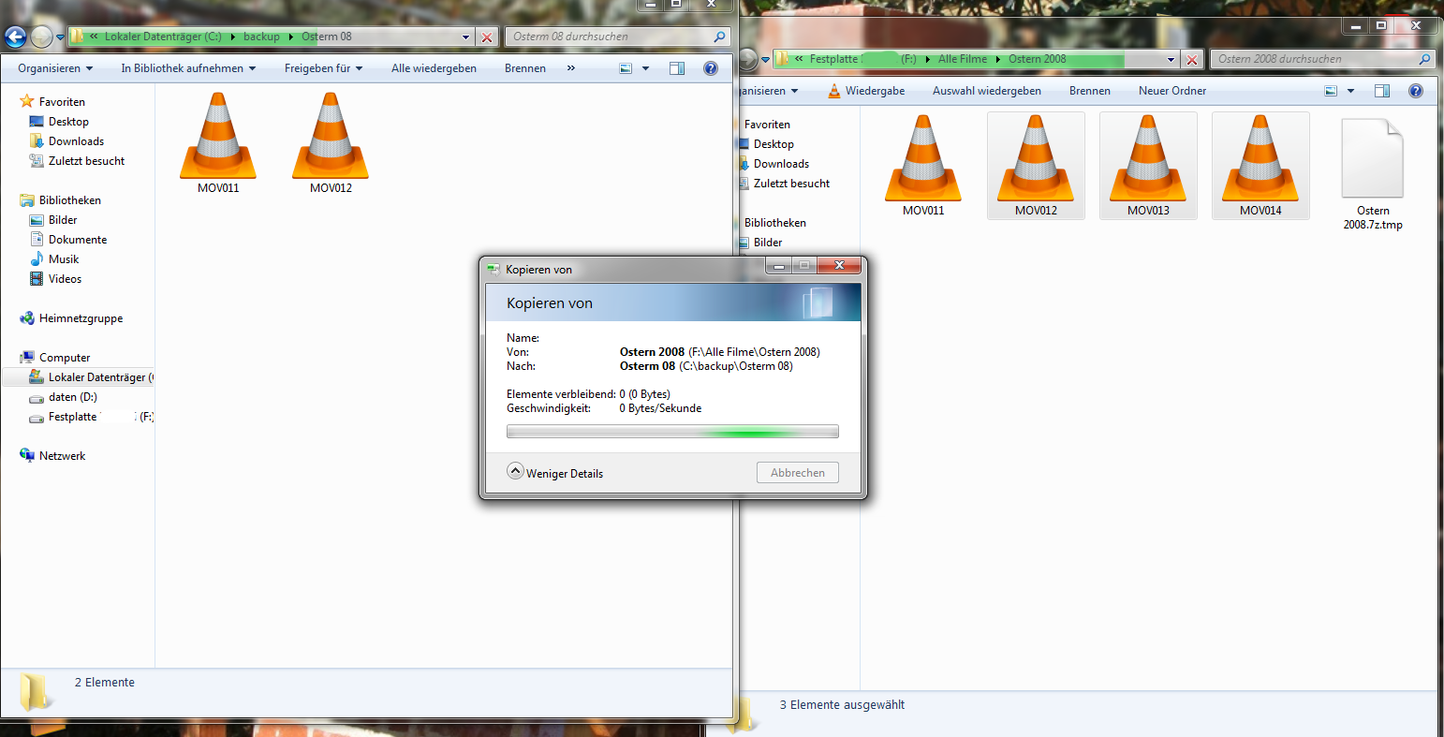Viewport: 1444px width, 737px height.
Task: Open help icon in the right window
Action: click(1416, 91)
